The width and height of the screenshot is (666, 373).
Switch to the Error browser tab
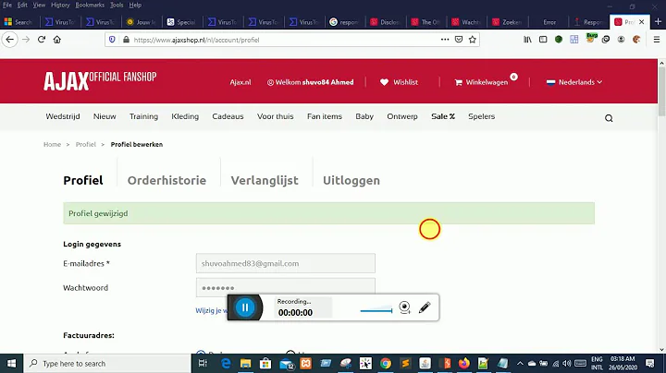click(549, 21)
